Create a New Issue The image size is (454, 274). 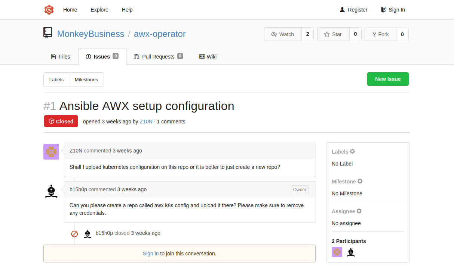[x=388, y=79]
